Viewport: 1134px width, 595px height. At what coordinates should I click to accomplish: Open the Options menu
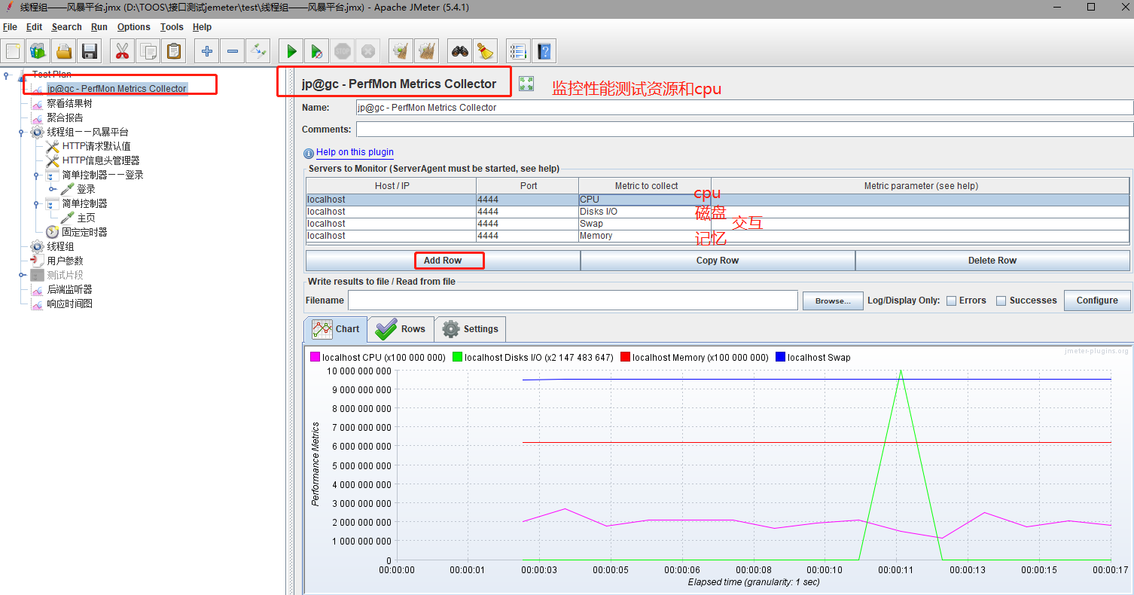pos(133,27)
